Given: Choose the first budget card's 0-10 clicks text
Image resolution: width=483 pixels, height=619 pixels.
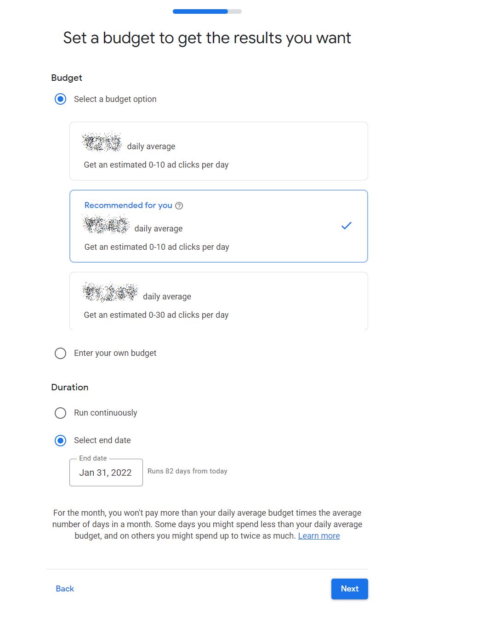Looking at the screenshot, I should pyautogui.click(x=156, y=165).
